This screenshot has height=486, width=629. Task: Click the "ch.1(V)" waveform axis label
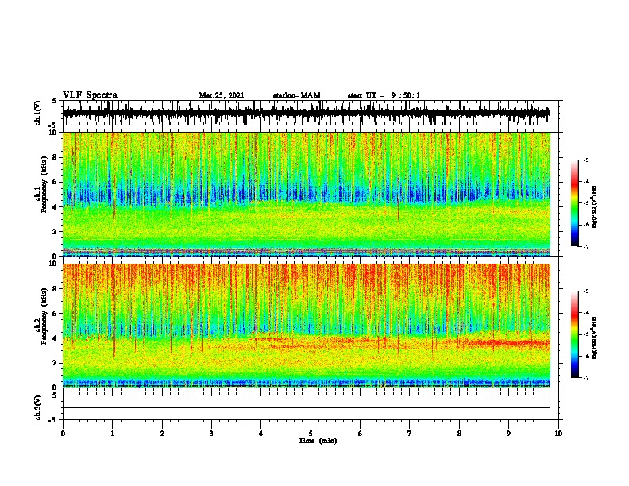38,113
